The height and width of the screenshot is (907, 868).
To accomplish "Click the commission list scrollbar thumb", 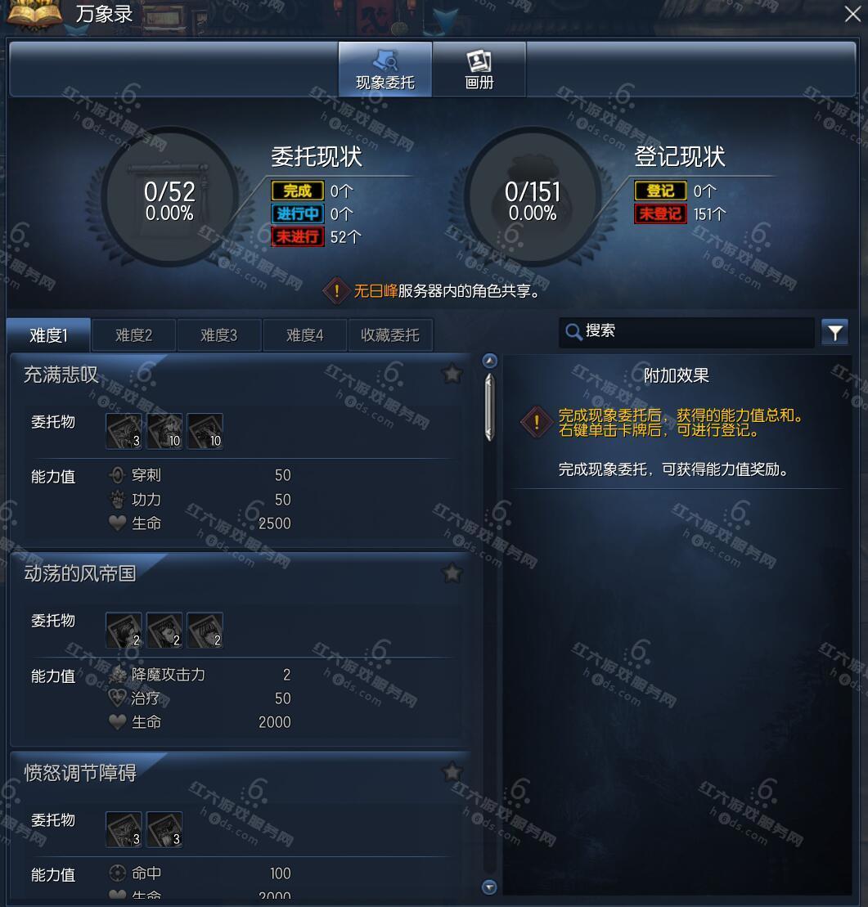I will click(489, 407).
